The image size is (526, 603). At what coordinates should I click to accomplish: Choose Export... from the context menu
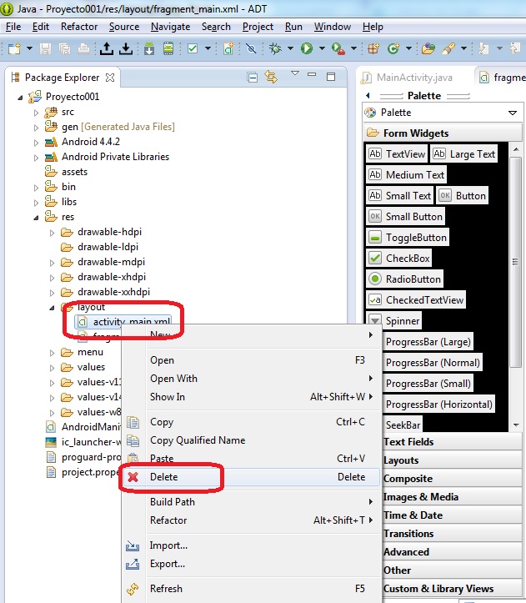point(251,564)
